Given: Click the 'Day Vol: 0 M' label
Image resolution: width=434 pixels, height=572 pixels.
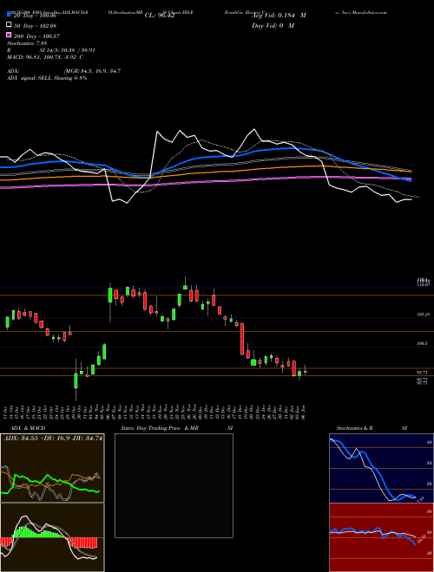Looking at the screenshot, I should coord(273,25).
